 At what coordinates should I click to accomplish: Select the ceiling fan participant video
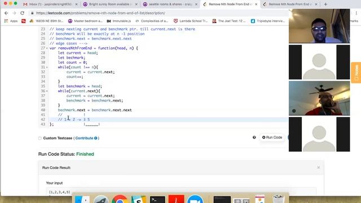point(319,98)
